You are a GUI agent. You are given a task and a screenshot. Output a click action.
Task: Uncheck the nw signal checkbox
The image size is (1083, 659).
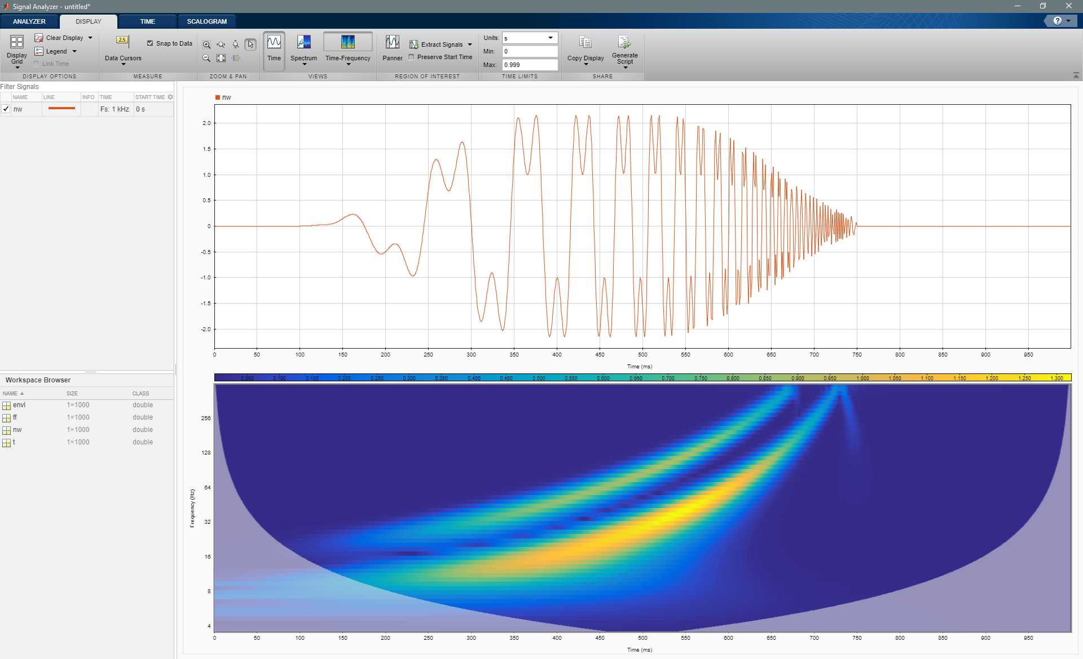click(6, 109)
